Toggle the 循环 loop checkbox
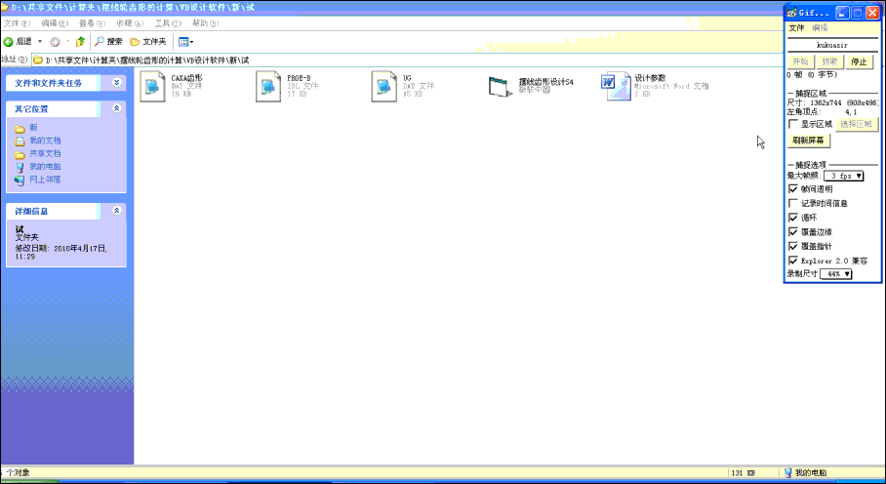Image resolution: width=886 pixels, height=484 pixels. (x=793, y=218)
